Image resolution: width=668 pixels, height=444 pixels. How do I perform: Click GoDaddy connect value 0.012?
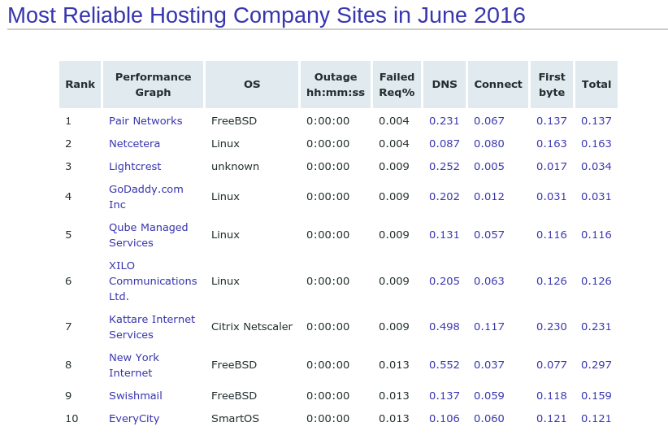[488, 197]
